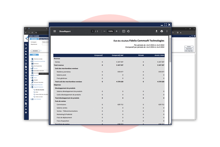Click the Actualiser button
220x147 pixels.
tap(35, 51)
